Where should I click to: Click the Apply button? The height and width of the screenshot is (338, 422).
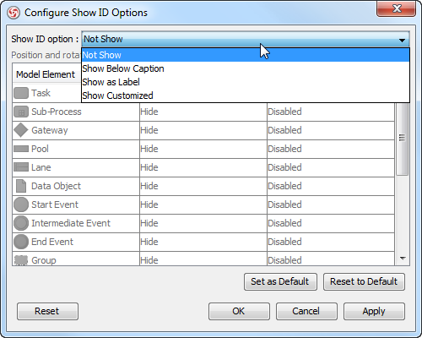point(374,311)
